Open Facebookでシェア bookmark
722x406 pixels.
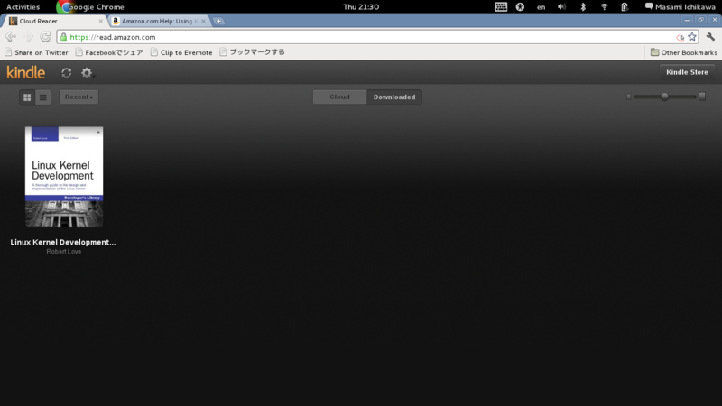pos(109,52)
